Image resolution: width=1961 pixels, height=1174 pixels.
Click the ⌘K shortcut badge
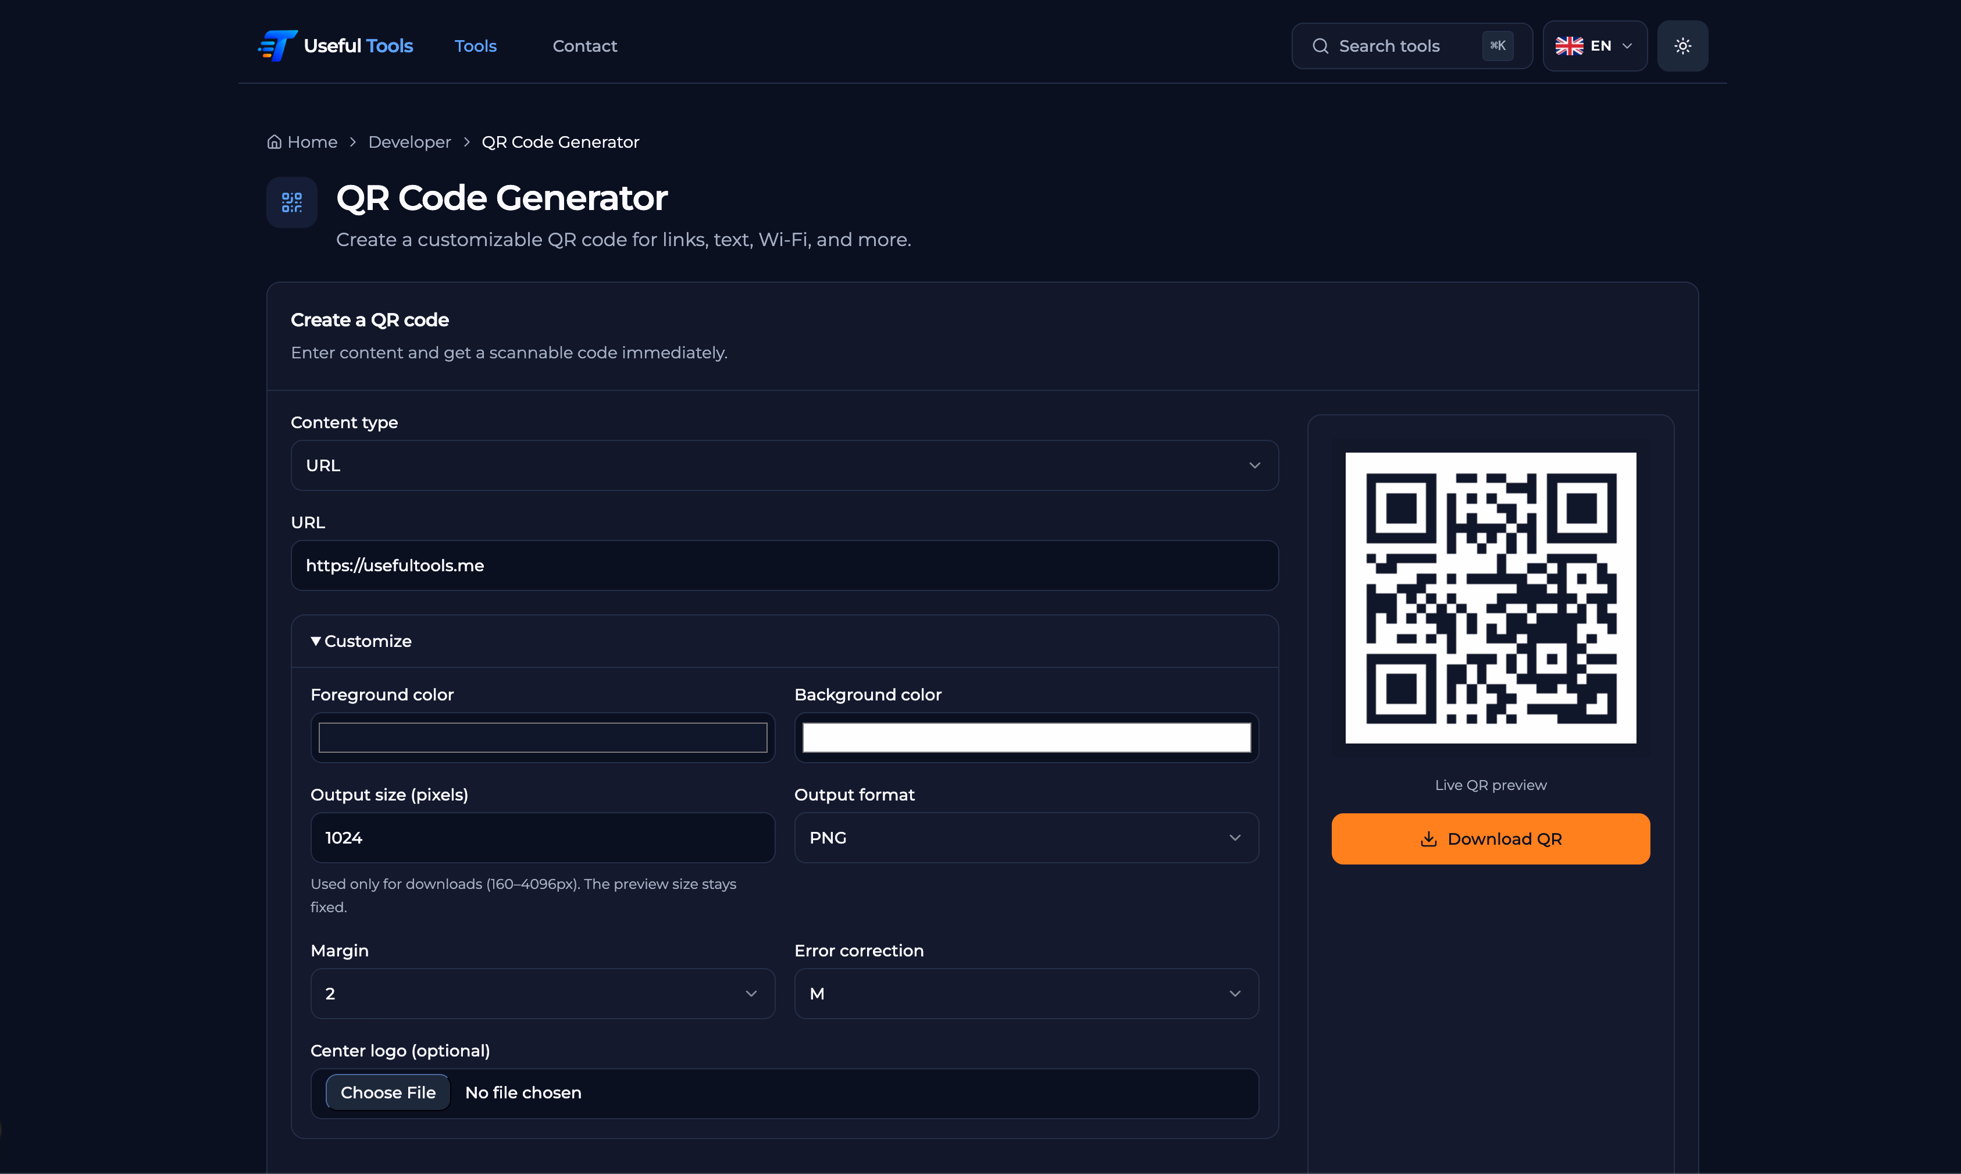point(1498,46)
